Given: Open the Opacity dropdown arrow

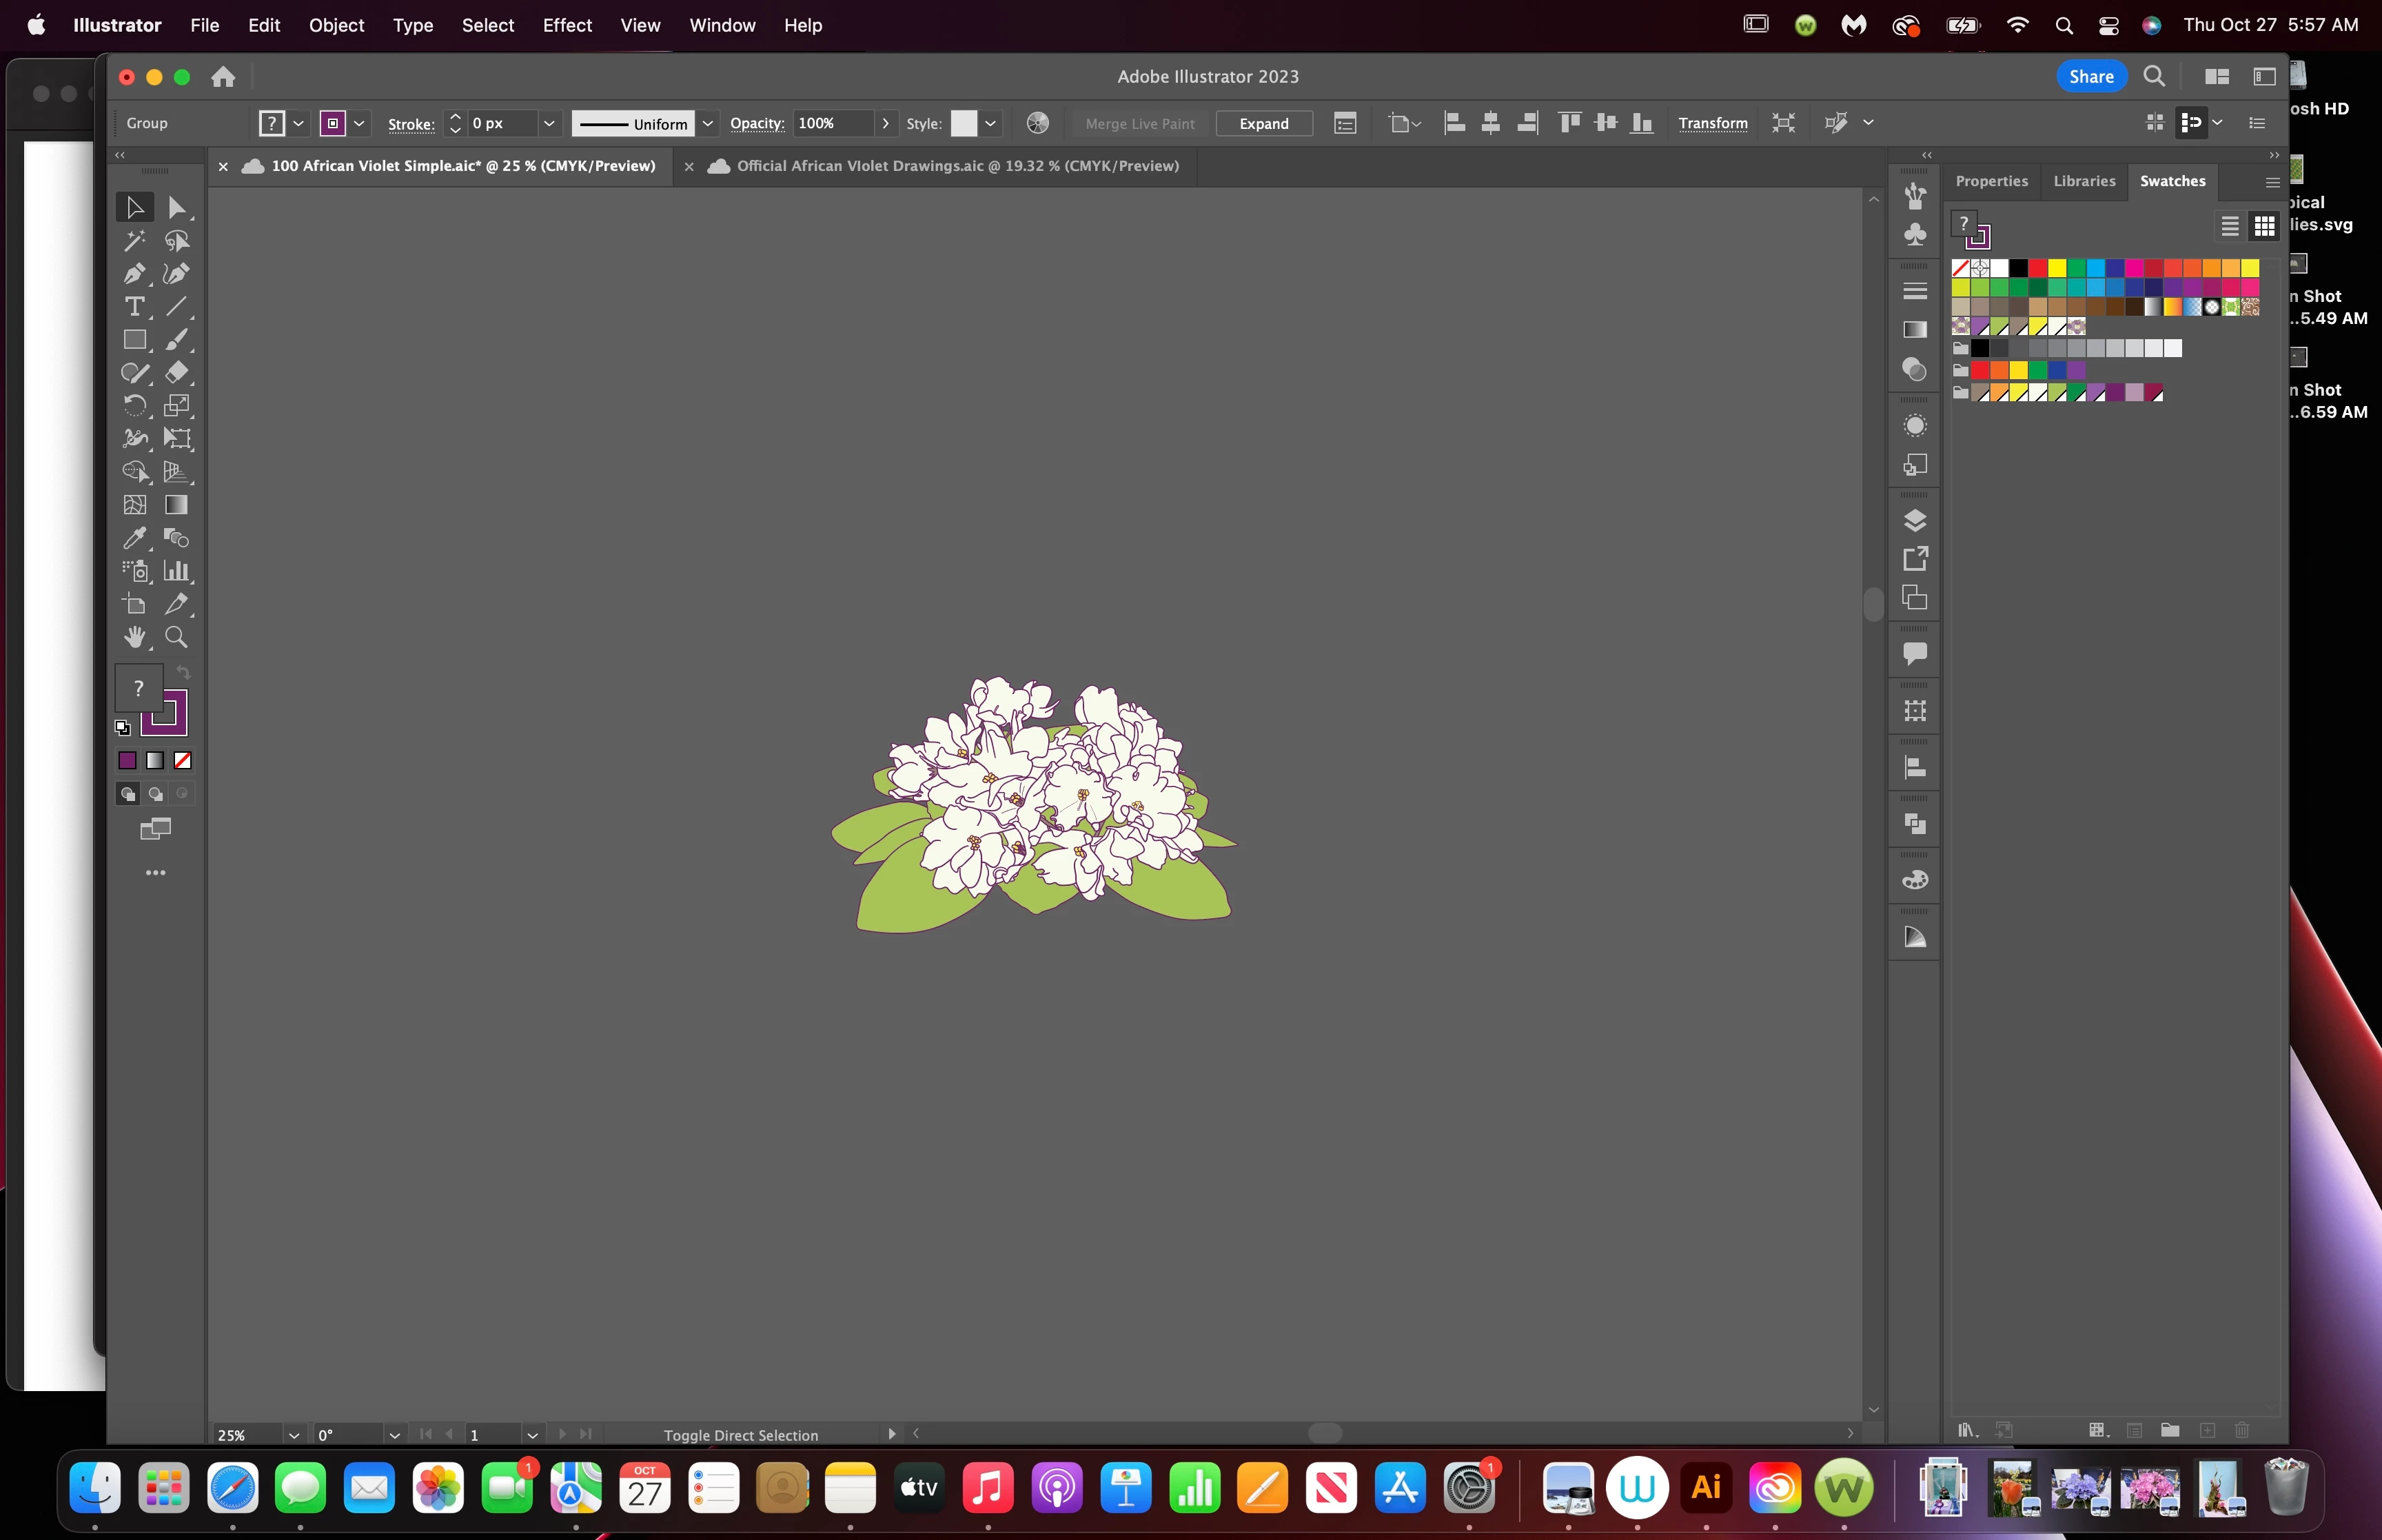Looking at the screenshot, I should point(886,123).
